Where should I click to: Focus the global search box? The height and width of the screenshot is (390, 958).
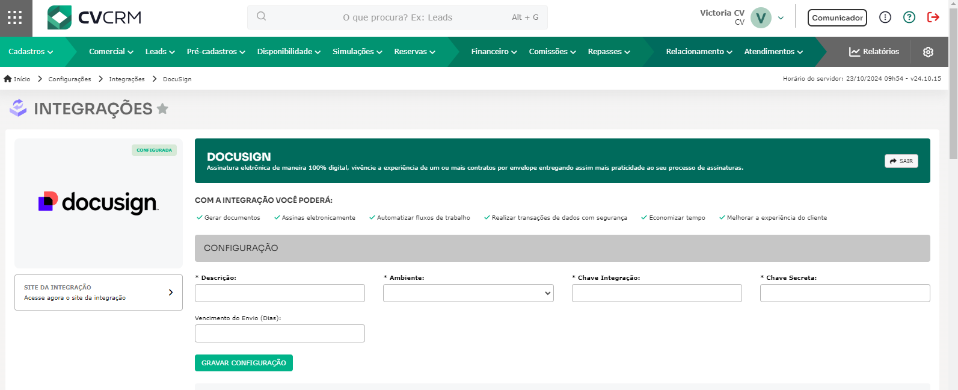[398, 17]
